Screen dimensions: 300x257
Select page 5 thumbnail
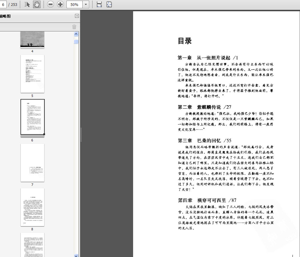[32, 74]
